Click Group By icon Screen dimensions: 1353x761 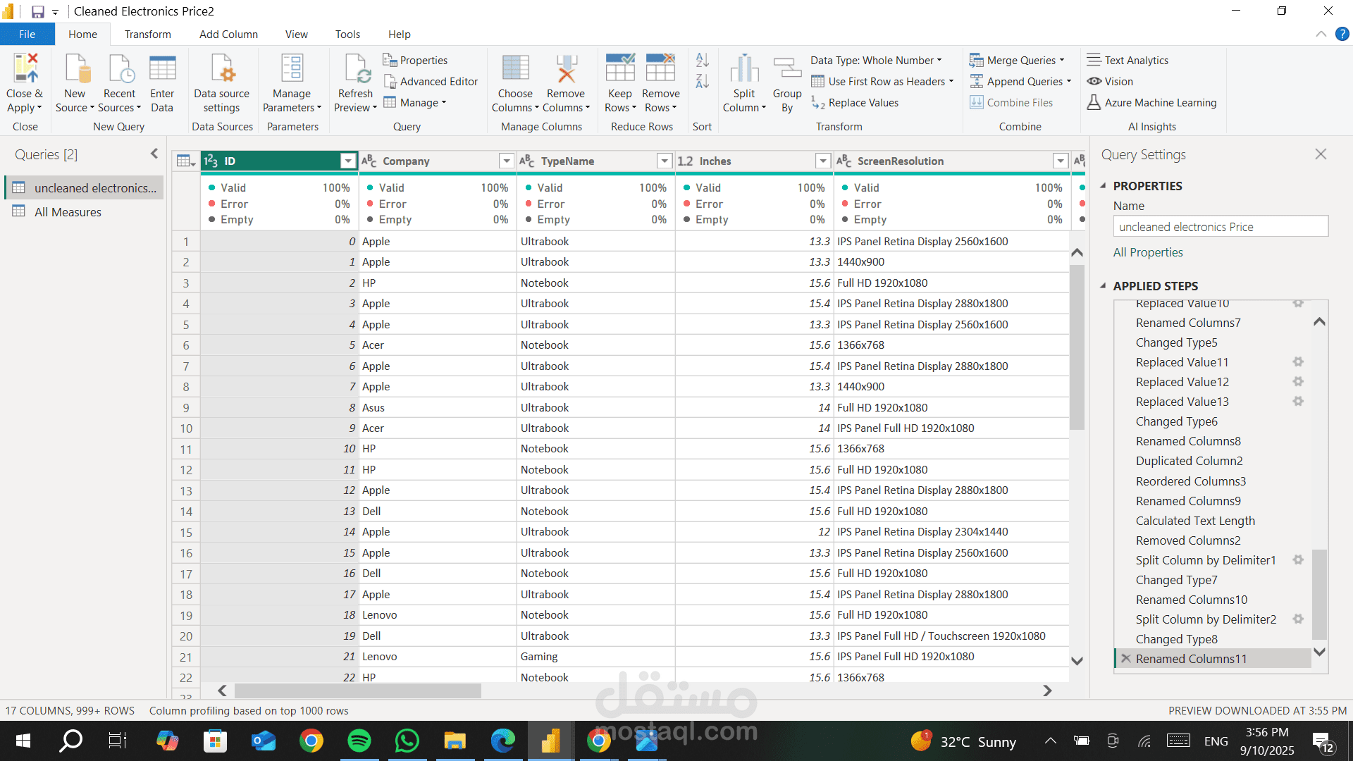(x=787, y=69)
